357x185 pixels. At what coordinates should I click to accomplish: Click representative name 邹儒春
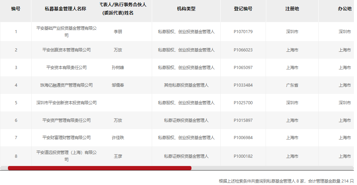coord(118,85)
